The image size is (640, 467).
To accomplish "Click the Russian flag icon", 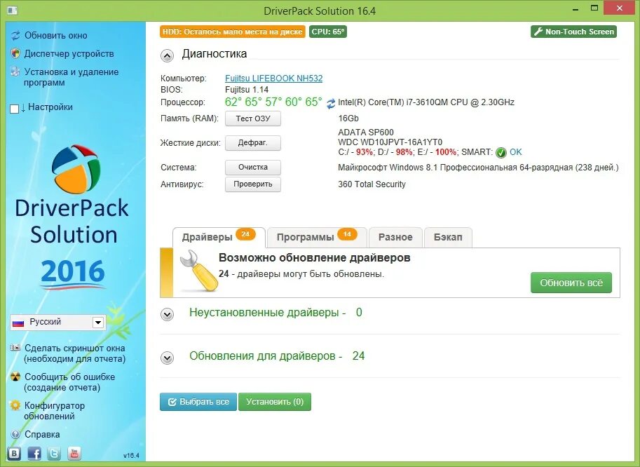I will click(18, 323).
